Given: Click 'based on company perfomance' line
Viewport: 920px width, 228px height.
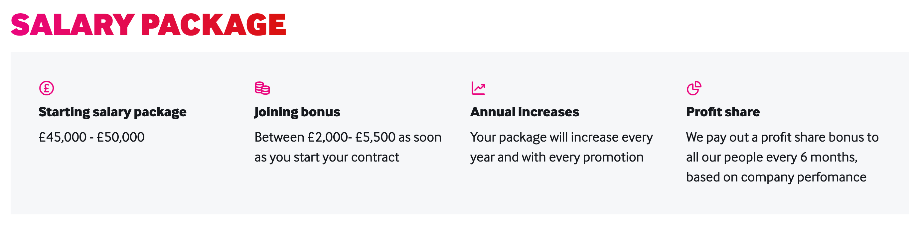Looking at the screenshot, I should tap(776, 177).
